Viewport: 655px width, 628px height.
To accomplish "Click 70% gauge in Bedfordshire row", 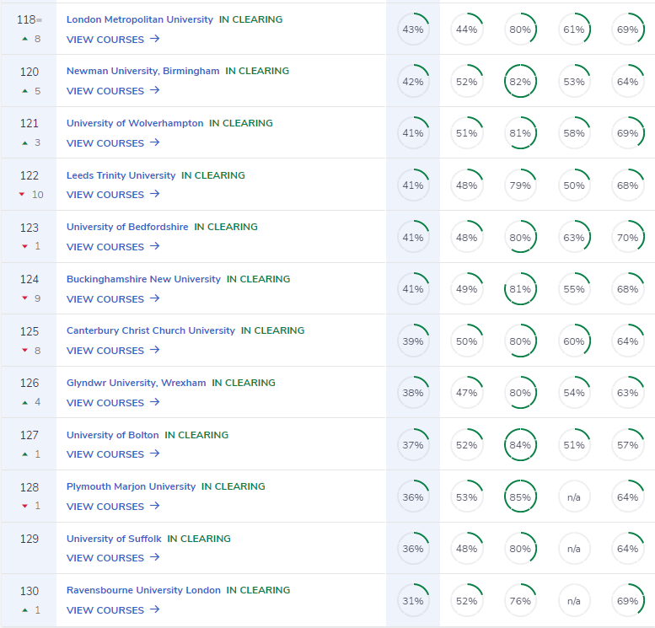I will tap(628, 237).
